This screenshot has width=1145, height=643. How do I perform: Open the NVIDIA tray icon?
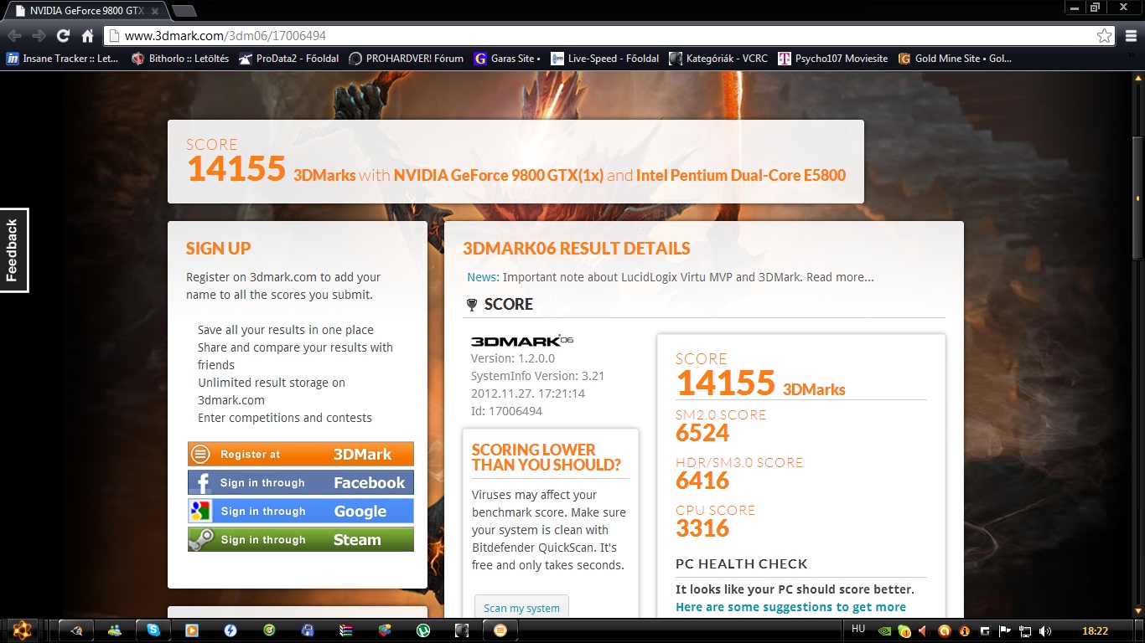pos(884,631)
